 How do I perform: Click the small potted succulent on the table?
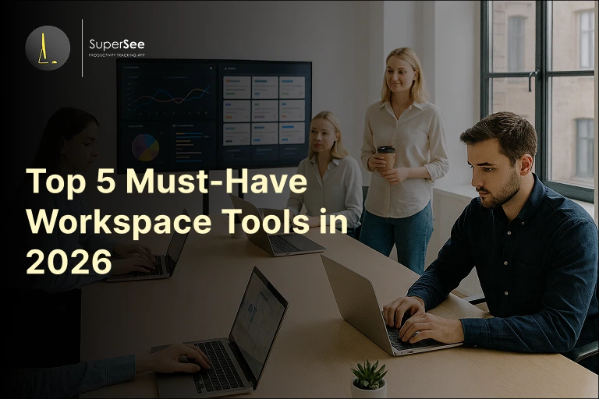pos(368,376)
